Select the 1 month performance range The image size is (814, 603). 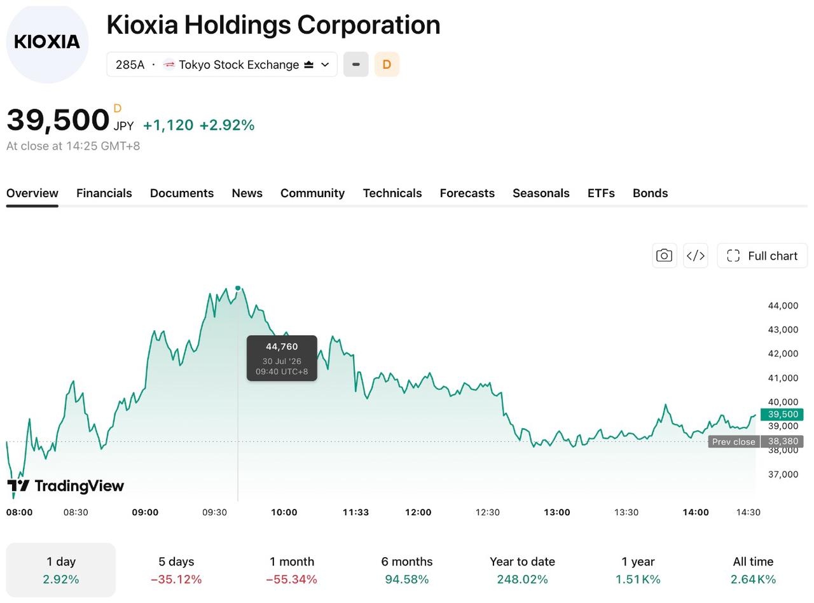click(x=291, y=570)
